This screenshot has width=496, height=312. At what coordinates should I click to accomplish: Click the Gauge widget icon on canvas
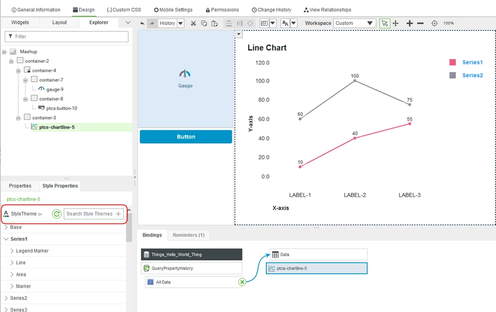click(x=185, y=74)
